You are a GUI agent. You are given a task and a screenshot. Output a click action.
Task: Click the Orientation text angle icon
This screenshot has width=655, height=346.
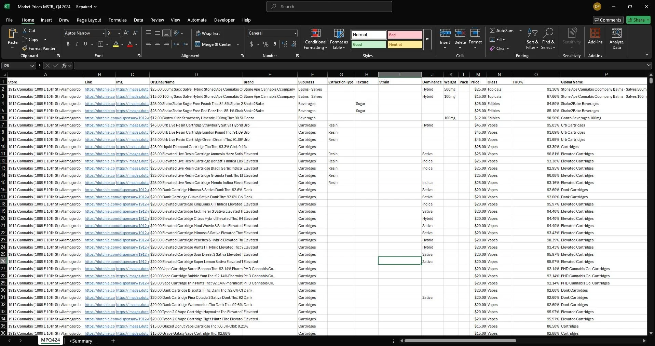click(176, 33)
